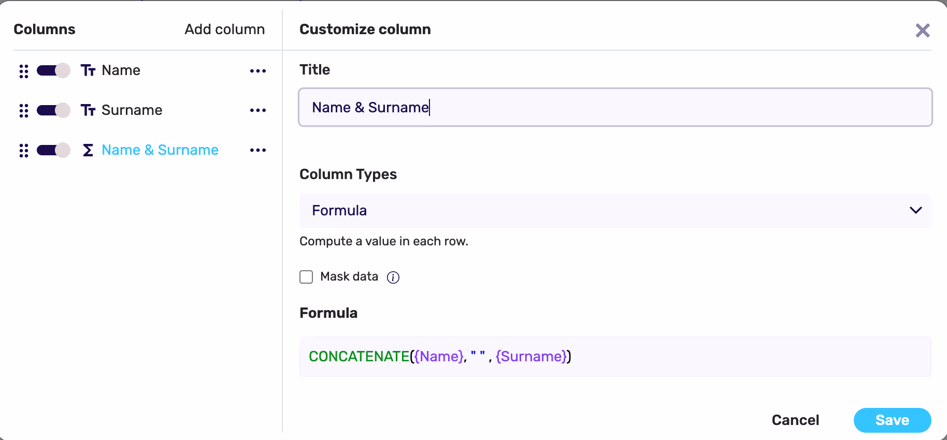Toggle visibility of the Surname column

coord(53,110)
